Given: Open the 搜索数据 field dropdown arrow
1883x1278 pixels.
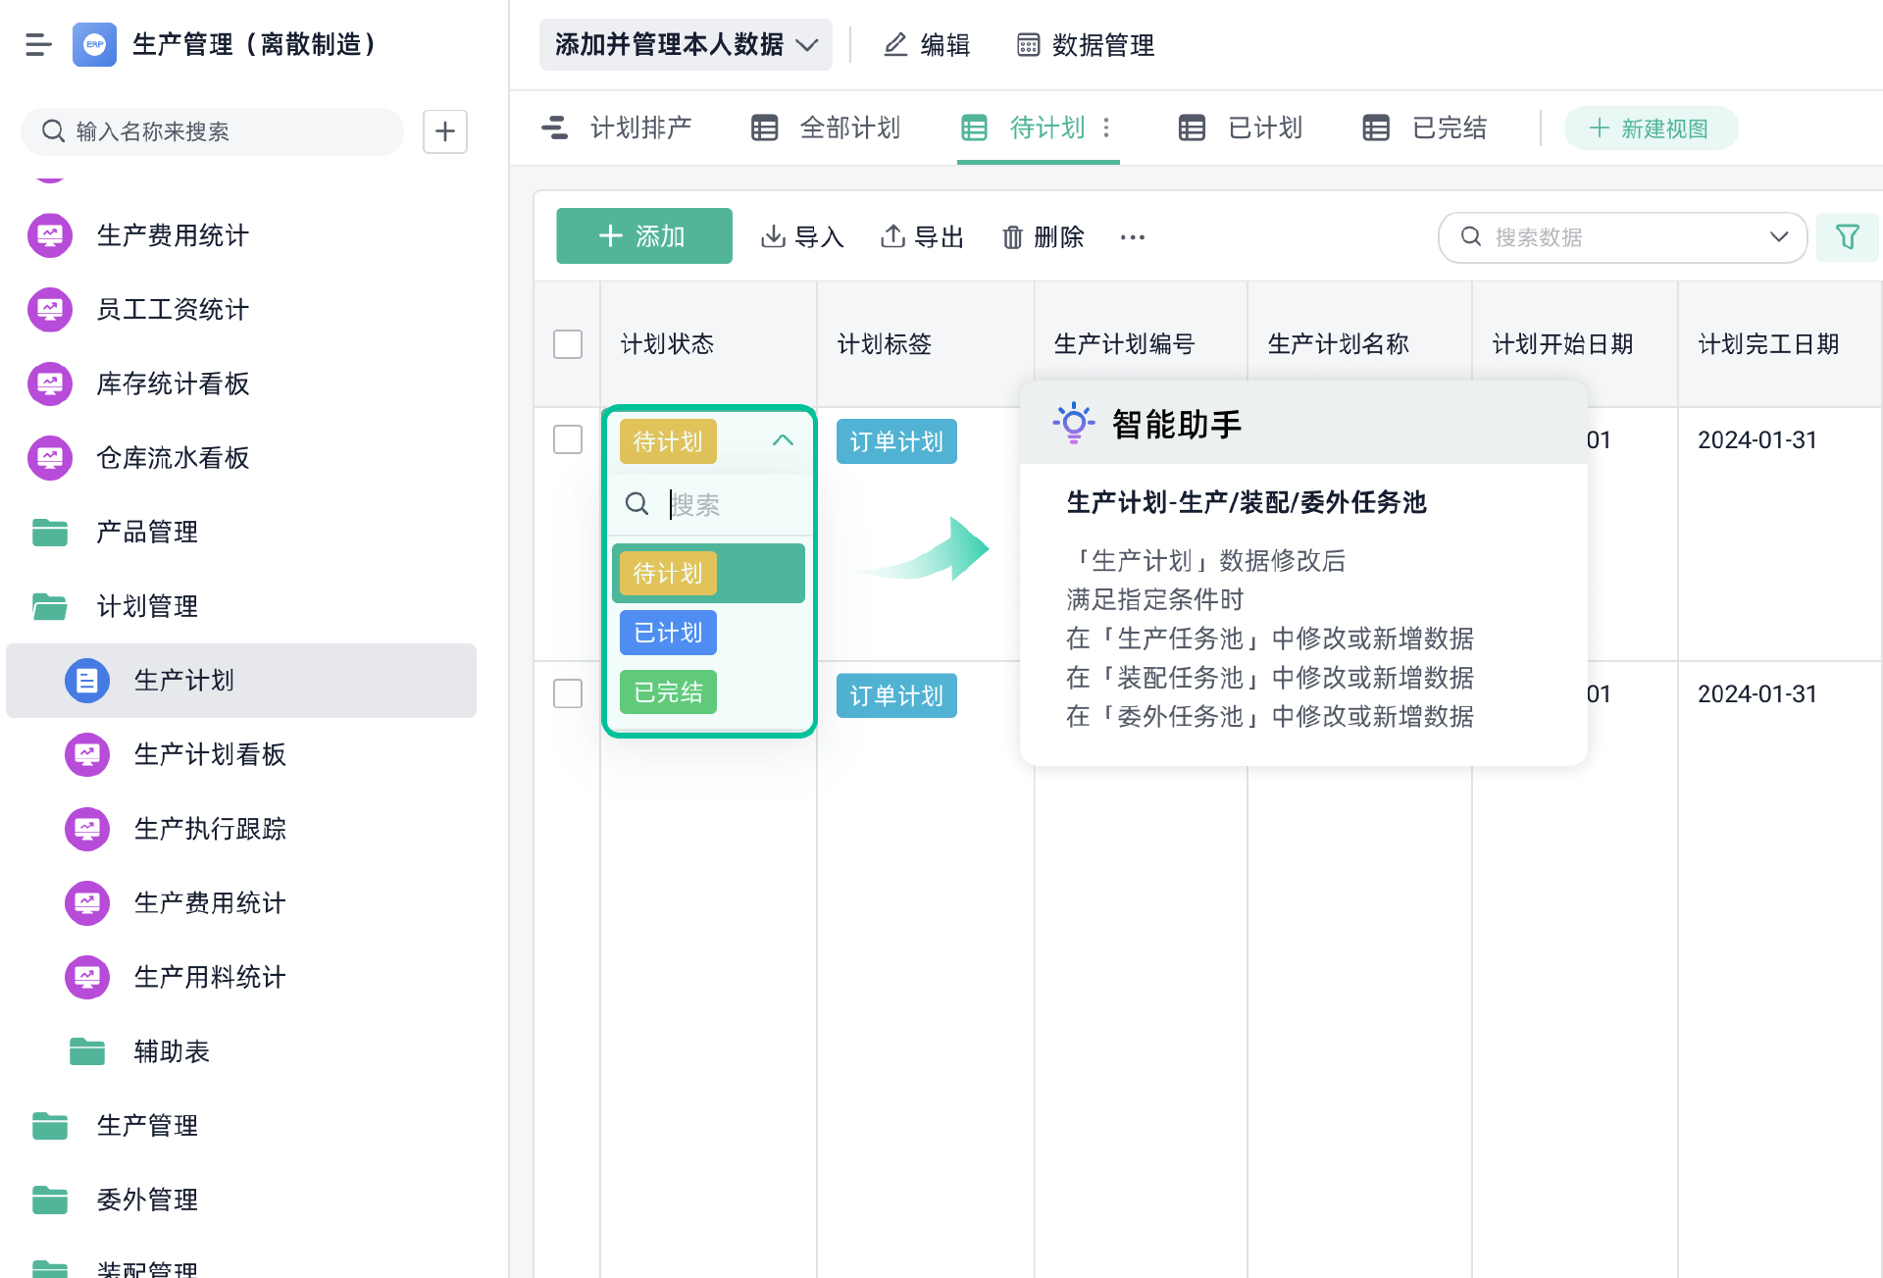Looking at the screenshot, I should (1779, 236).
